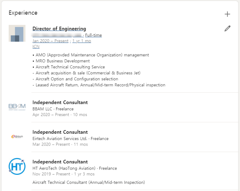Click the ICN location link
The height and width of the screenshot is (191, 240).
(36, 47)
